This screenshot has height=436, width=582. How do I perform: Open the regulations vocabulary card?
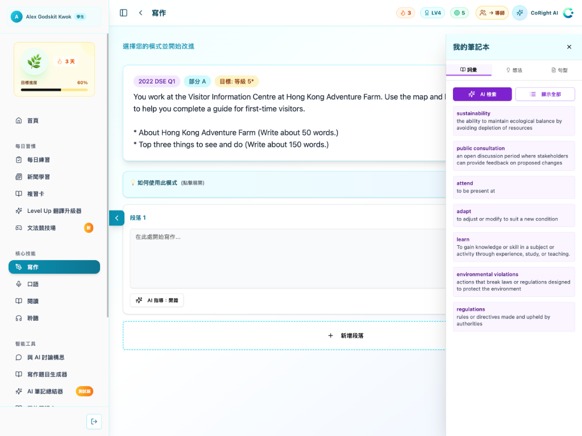(x=514, y=317)
